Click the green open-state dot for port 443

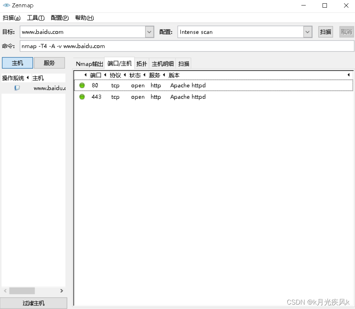pyautogui.click(x=82, y=97)
